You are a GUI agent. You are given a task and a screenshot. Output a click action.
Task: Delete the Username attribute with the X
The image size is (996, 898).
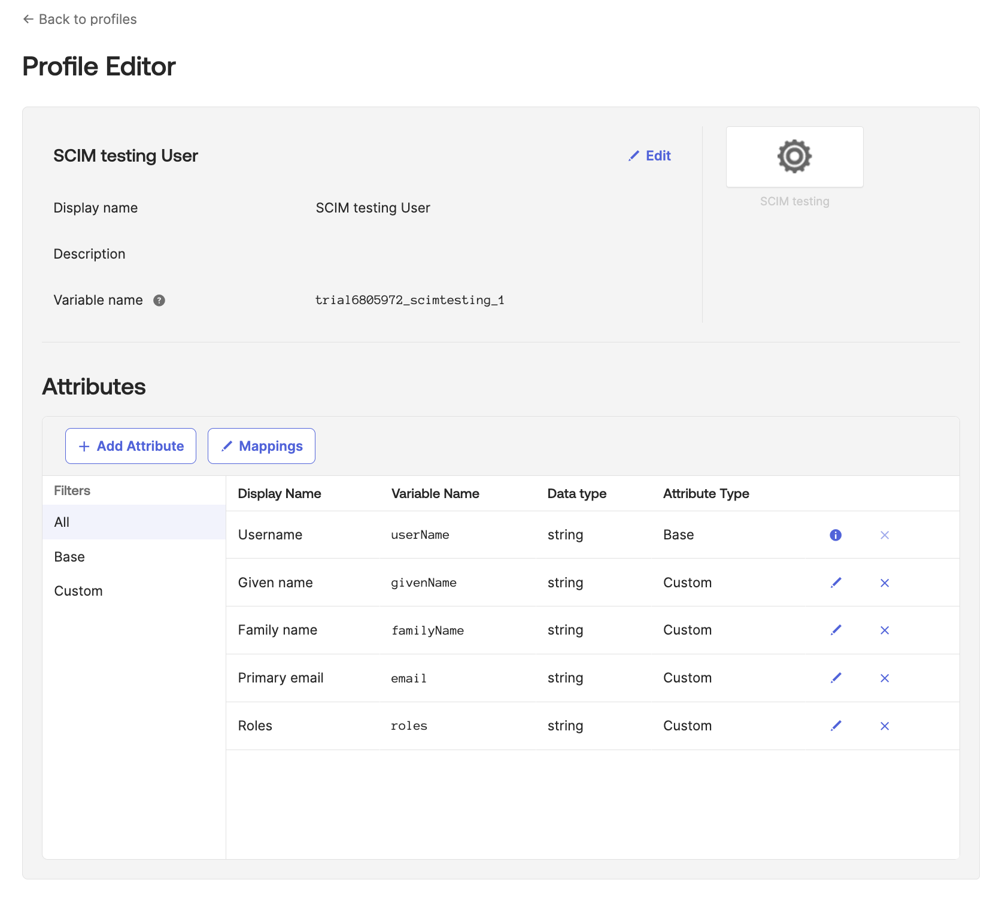tap(884, 535)
